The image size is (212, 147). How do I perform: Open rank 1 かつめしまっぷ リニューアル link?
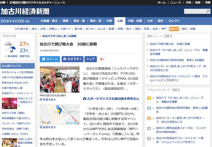[x=180, y=100]
